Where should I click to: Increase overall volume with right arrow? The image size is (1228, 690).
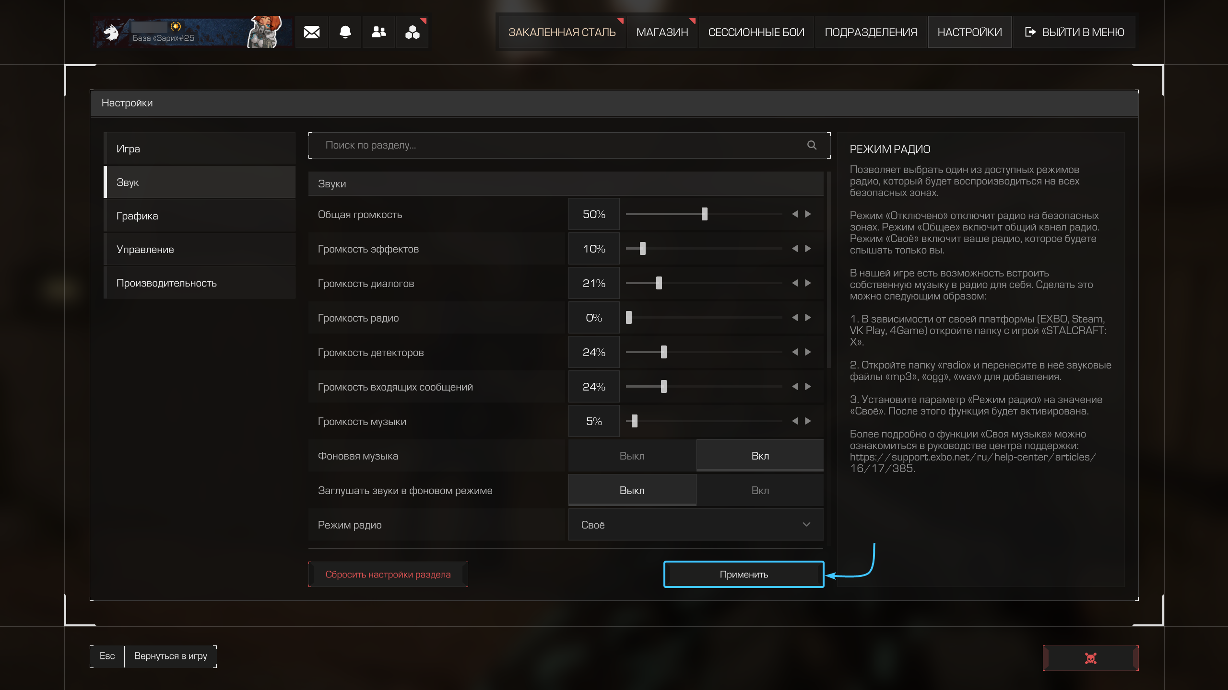(x=808, y=214)
